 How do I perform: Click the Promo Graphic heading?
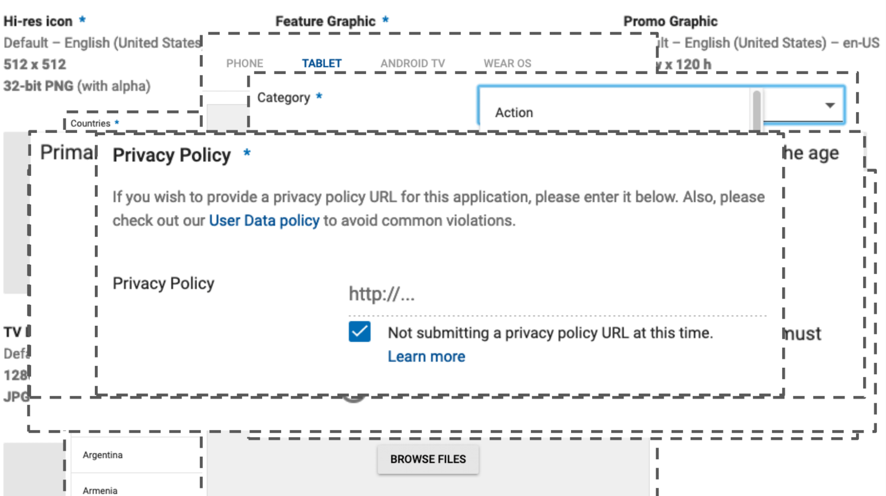670,21
